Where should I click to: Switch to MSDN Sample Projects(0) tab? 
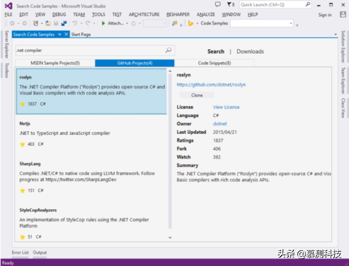[x=55, y=63]
